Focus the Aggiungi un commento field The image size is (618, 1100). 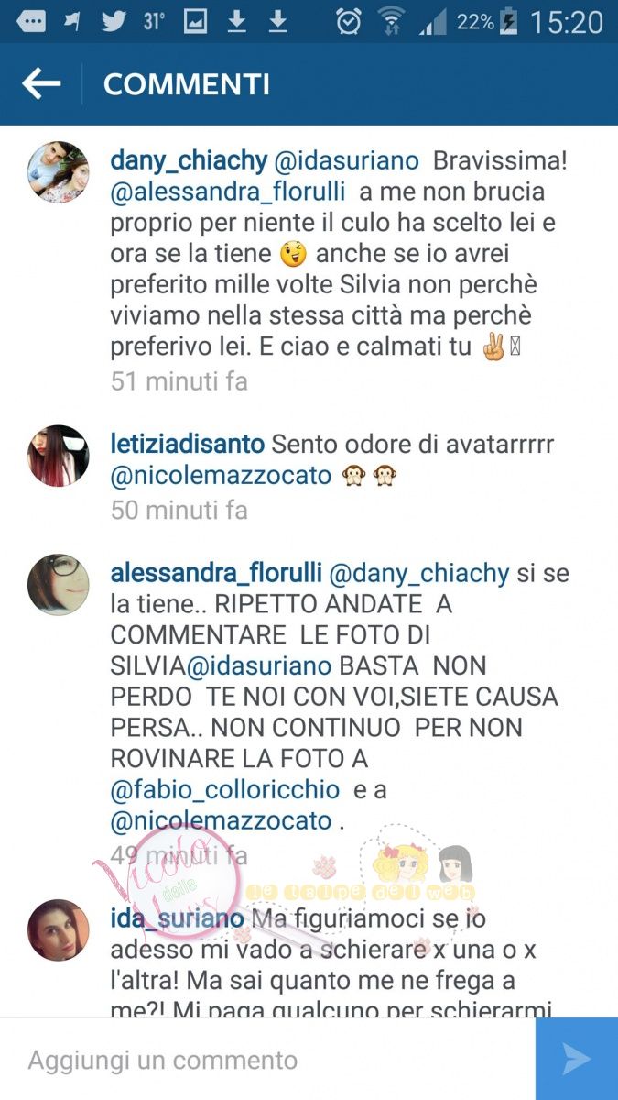[268, 1060]
